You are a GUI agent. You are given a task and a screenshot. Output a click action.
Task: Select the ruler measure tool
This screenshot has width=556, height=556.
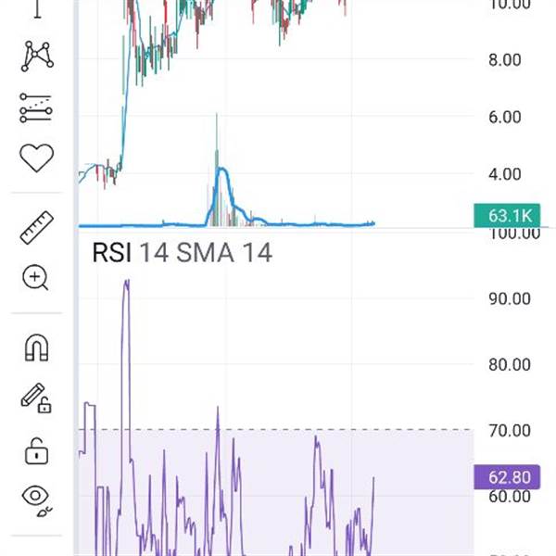[37, 228]
